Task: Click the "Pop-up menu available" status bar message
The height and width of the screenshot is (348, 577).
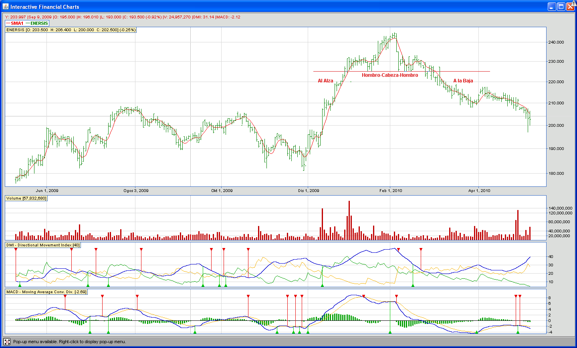Action: pos(69,342)
